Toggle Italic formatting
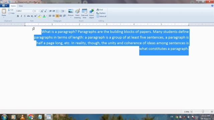Screen dimensions: 214x120 21,16
